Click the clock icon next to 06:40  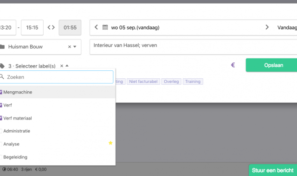(x=4, y=169)
